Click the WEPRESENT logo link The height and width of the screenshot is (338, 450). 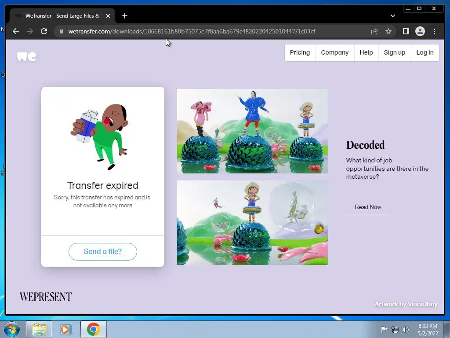[46, 297]
